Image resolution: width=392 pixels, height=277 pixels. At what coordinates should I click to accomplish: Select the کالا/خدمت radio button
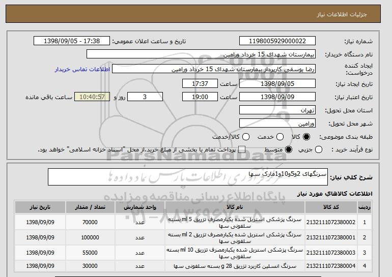click(x=246, y=137)
